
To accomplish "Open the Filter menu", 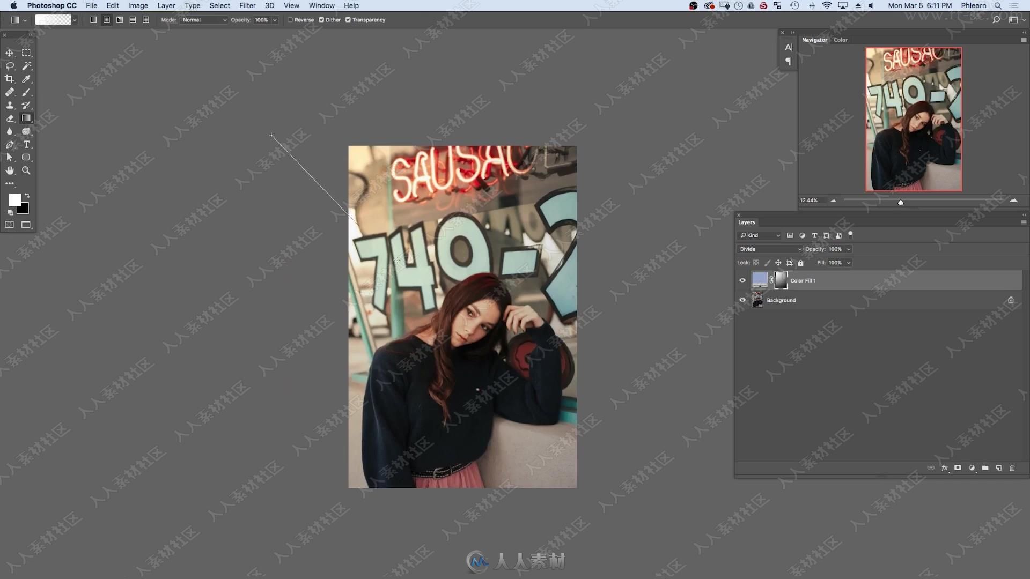I will point(247,6).
